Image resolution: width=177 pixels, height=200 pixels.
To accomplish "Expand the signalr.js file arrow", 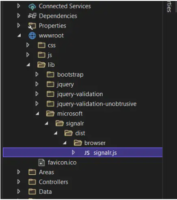I will pos(73,153).
